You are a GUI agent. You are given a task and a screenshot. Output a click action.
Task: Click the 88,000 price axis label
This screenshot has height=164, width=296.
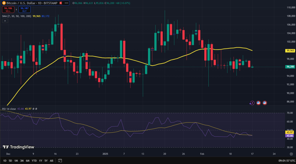click(291, 102)
